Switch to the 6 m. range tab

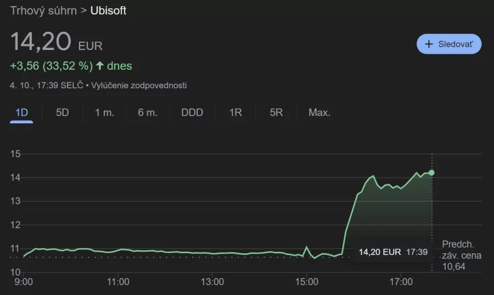pyautogui.click(x=148, y=112)
